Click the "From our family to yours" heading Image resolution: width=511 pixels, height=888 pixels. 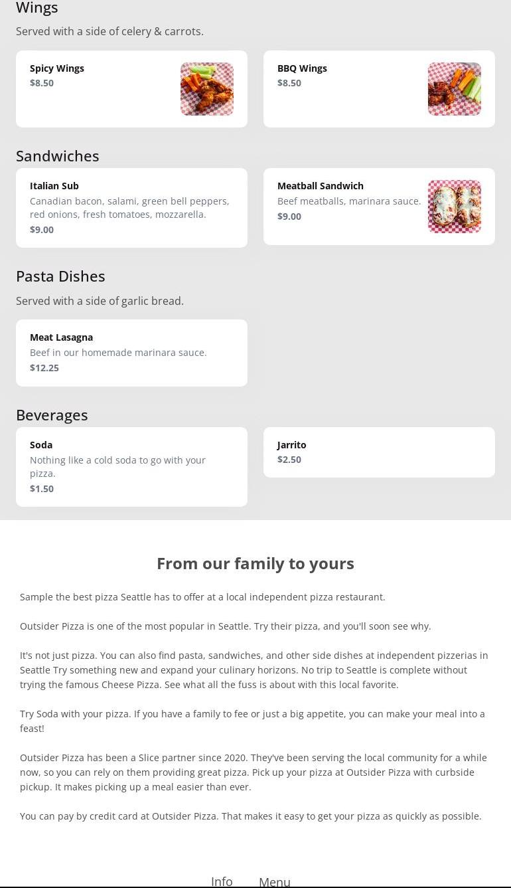pos(256,563)
